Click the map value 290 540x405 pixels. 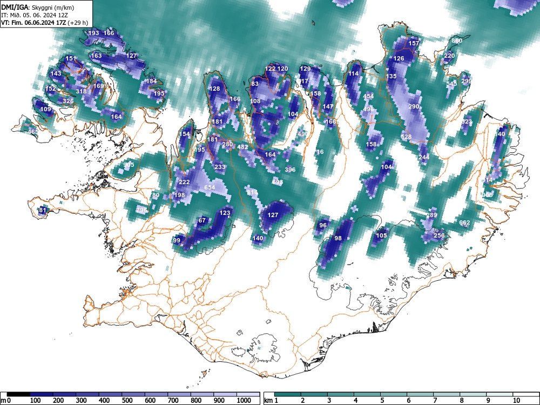point(414,106)
